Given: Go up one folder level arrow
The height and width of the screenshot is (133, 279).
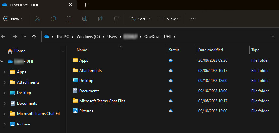Looking at the screenshot, I should pos(34,37).
